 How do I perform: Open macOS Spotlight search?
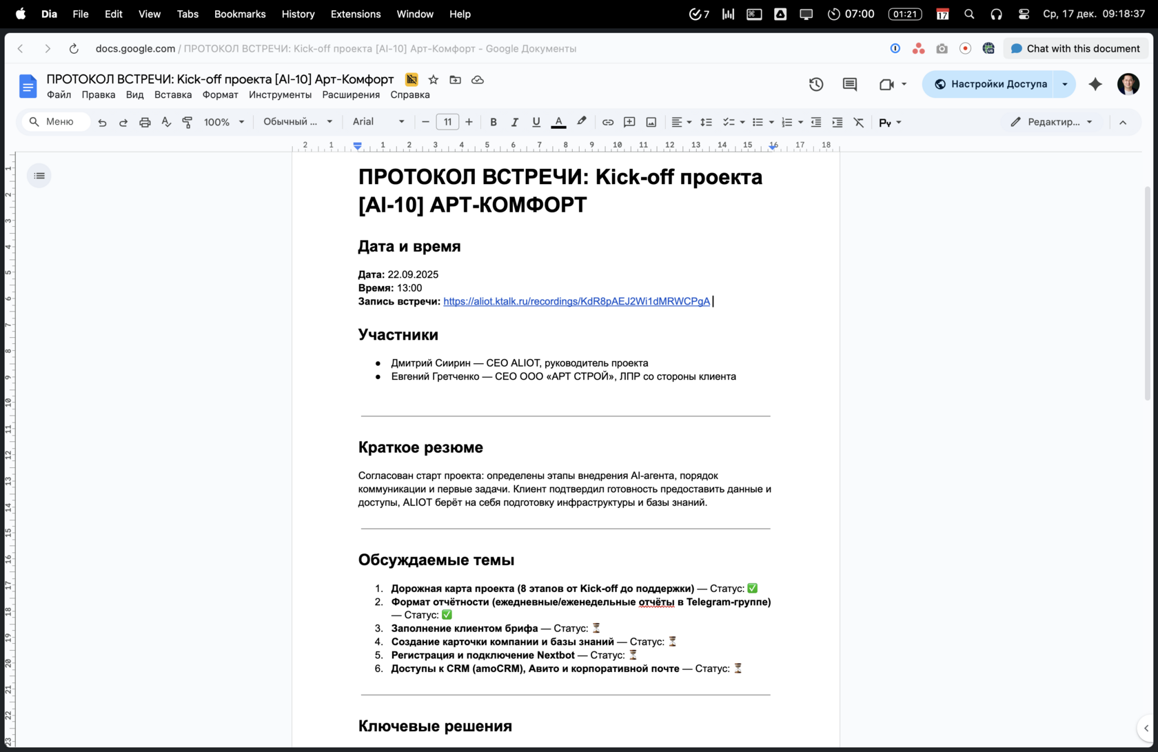[969, 14]
